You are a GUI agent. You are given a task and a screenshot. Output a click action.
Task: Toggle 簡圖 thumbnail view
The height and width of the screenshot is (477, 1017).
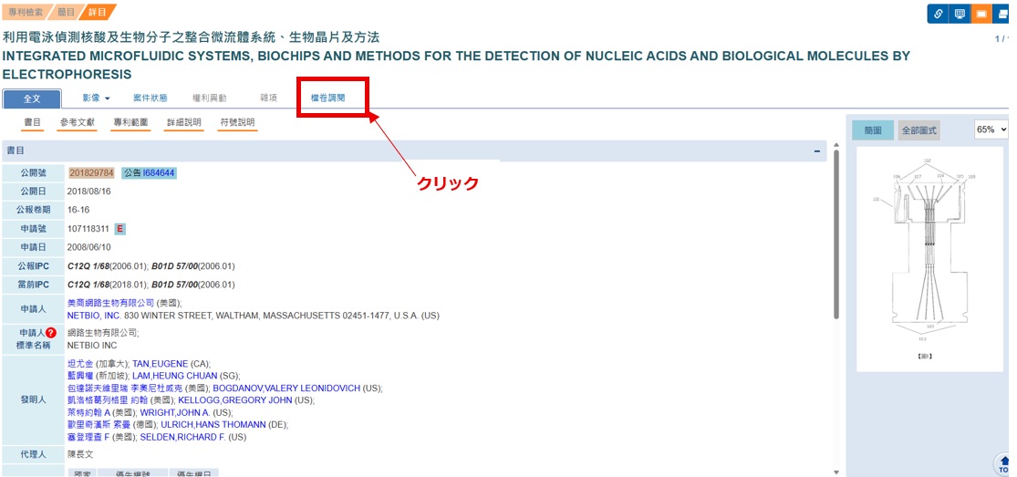coord(873,130)
